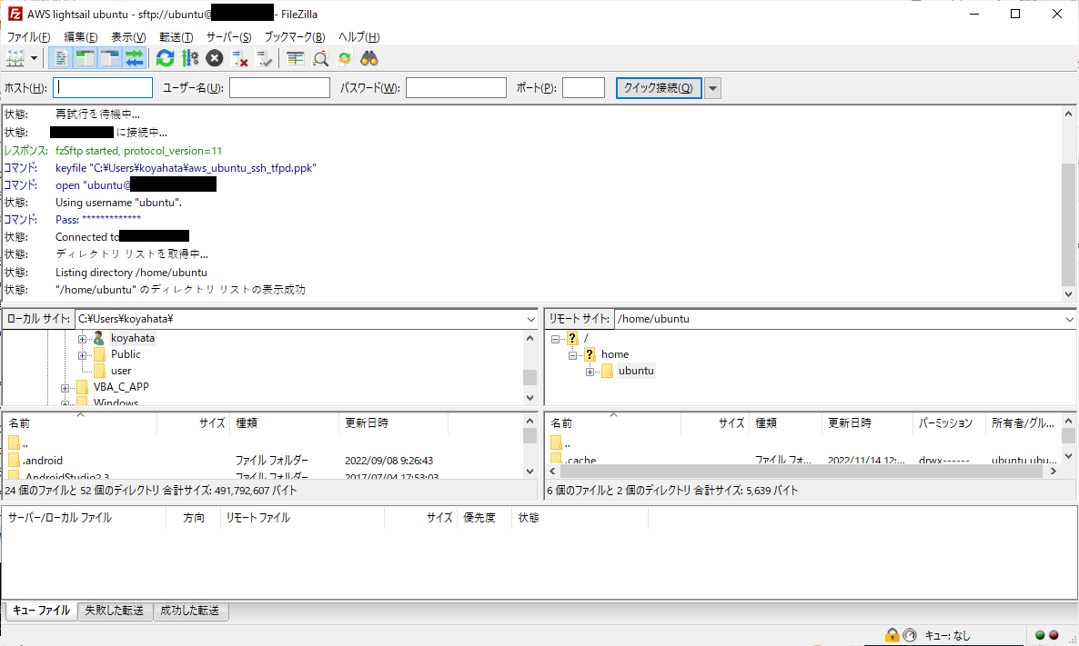Open the ローカル サイト path dropdown
The width and height of the screenshot is (1079, 646).
click(x=530, y=319)
